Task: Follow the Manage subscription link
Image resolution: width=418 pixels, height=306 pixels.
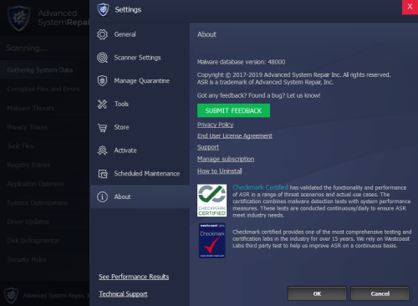Action: tap(226, 159)
